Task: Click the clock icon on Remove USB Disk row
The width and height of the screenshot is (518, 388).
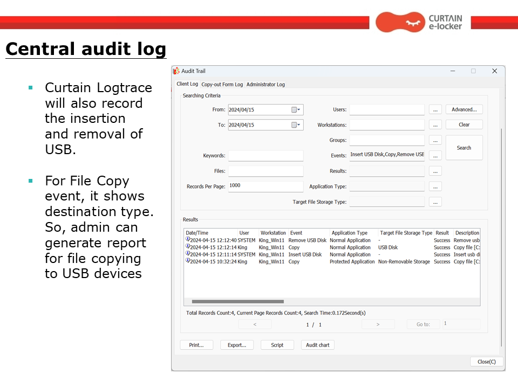Action: [x=188, y=240]
